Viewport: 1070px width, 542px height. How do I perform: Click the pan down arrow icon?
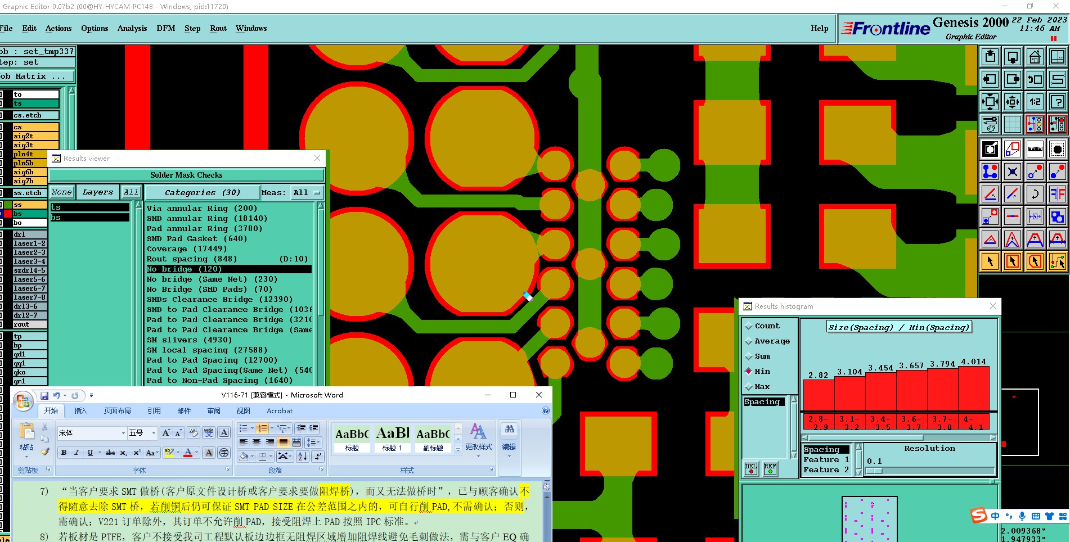click(1012, 57)
